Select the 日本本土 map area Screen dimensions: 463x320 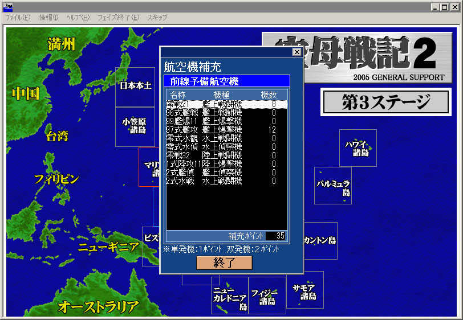coord(135,87)
